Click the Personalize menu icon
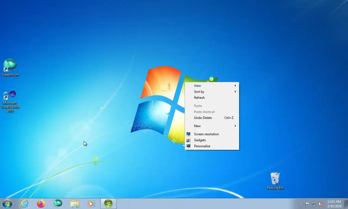The image size is (348, 209). tap(188, 146)
